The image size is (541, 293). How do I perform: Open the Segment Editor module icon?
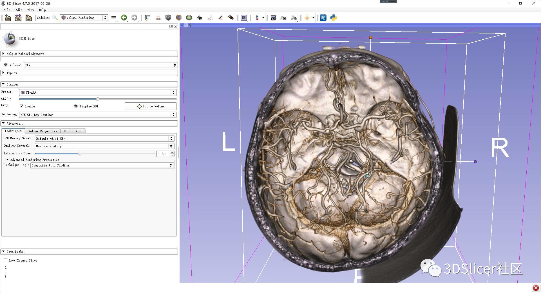220,18
